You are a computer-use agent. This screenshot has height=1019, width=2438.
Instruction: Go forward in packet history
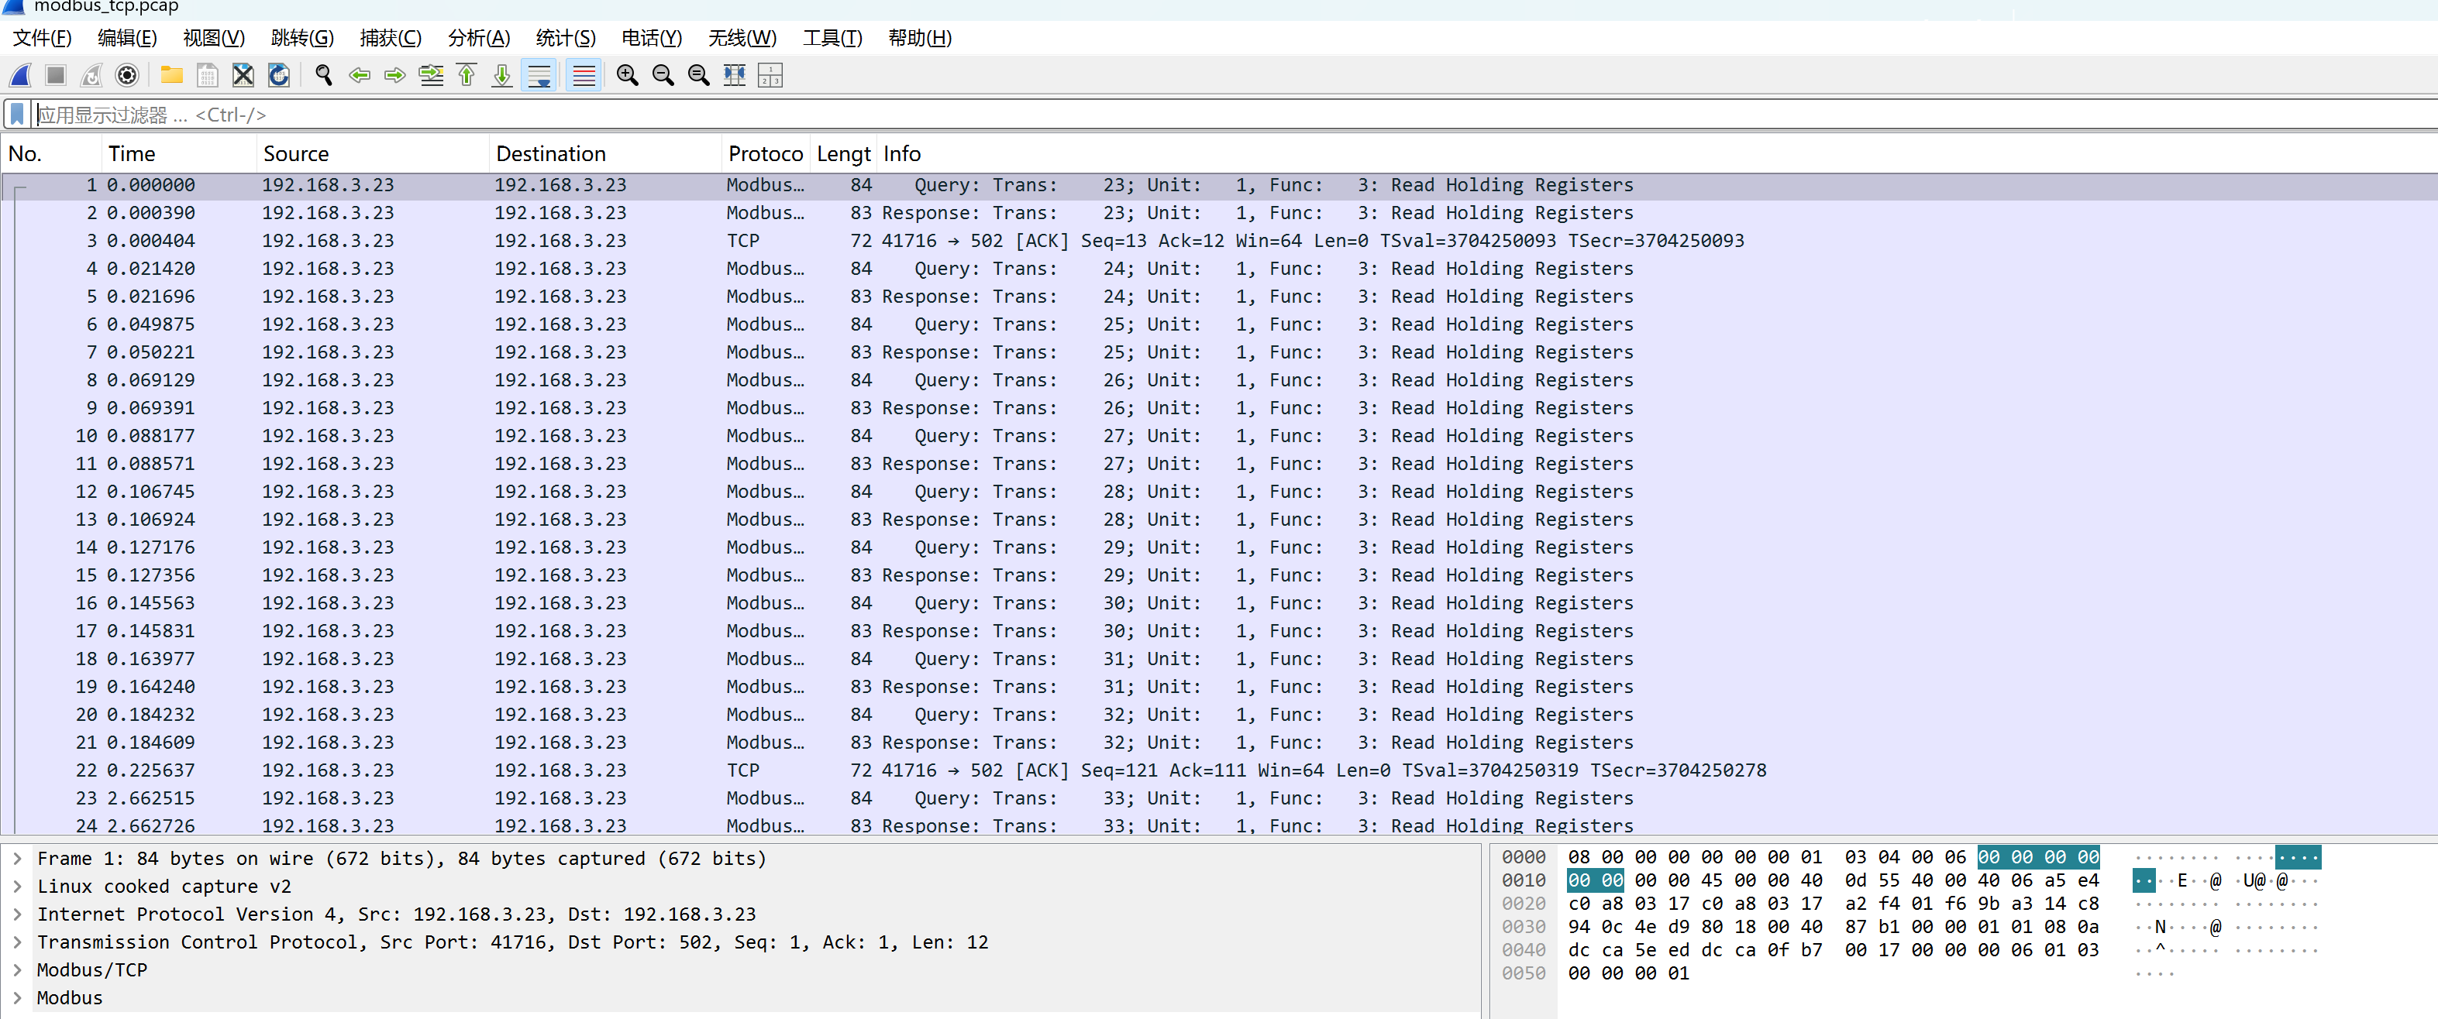click(x=394, y=76)
